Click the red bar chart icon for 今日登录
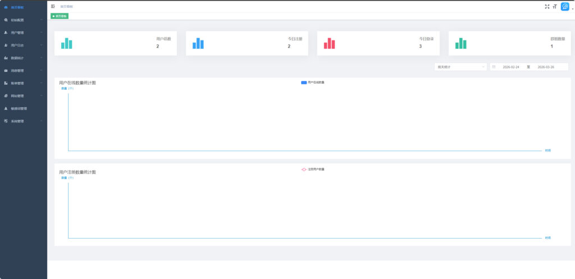This screenshot has width=575, height=279. (330, 43)
